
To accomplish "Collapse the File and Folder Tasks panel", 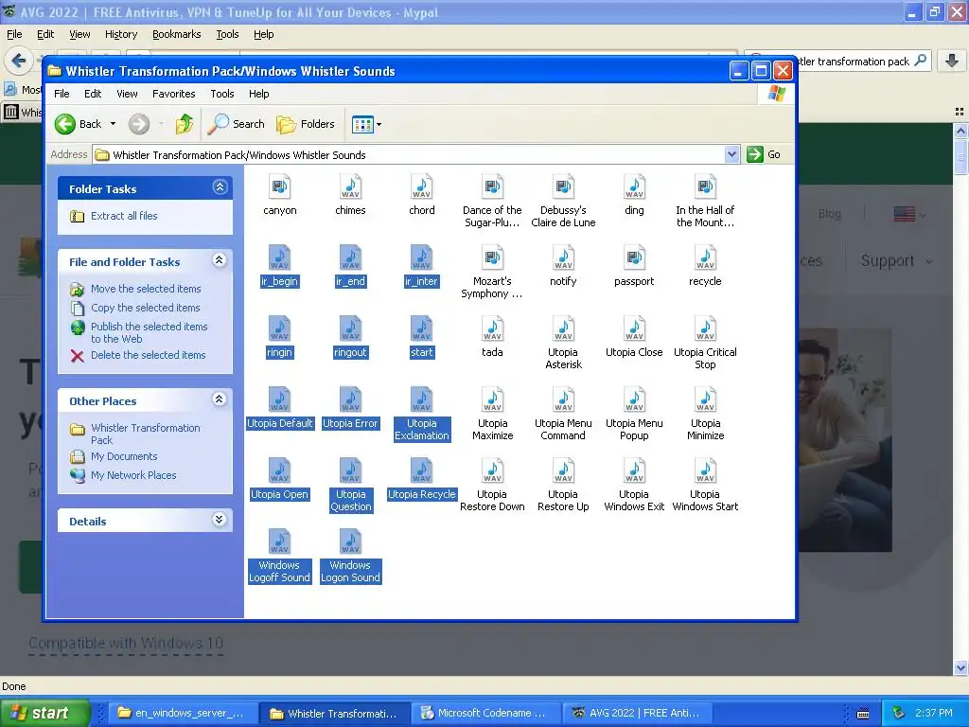I will click(220, 260).
